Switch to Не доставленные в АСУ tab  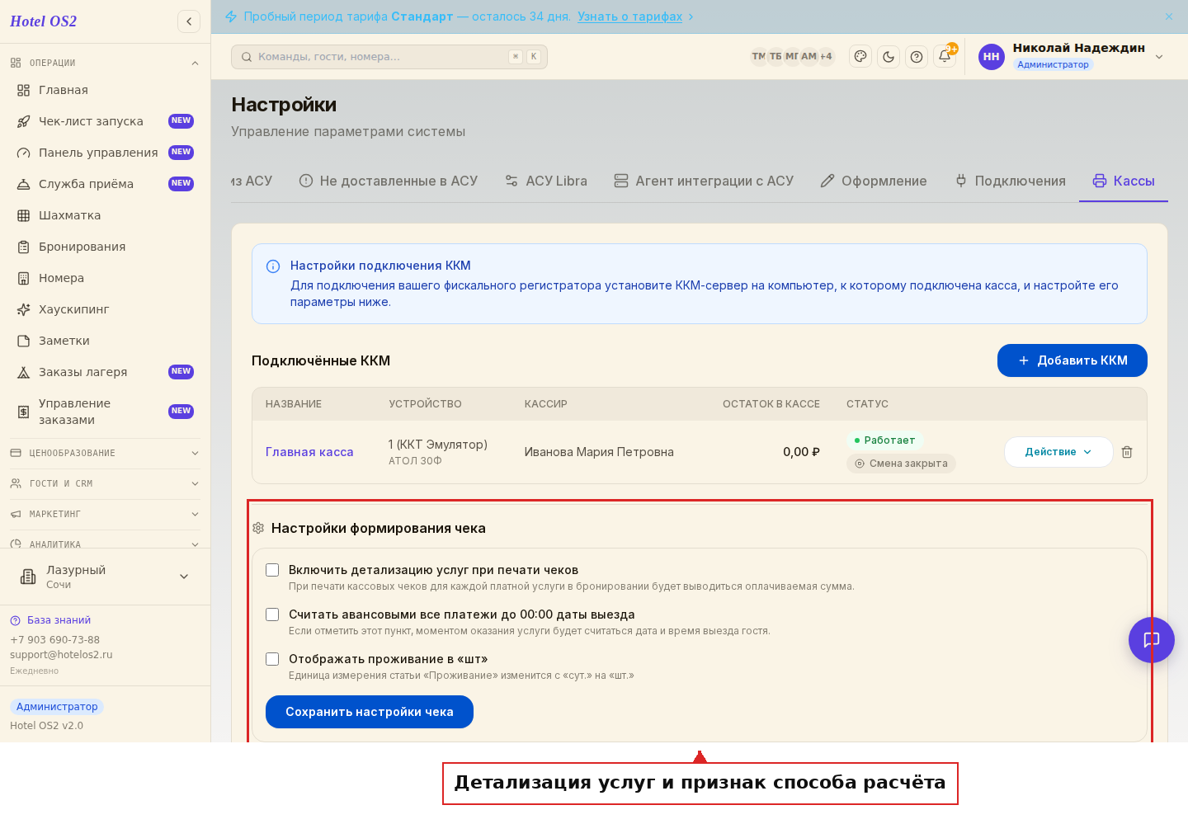(x=388, y=181)
